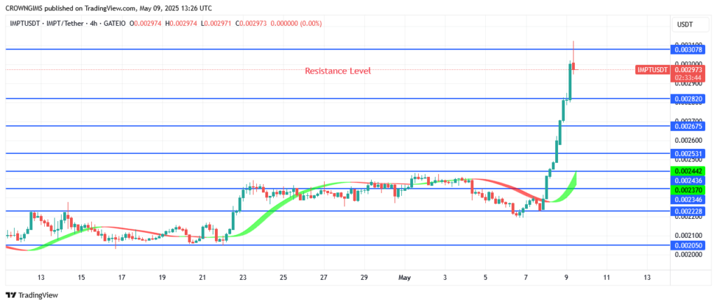717x305 pixels.
Task: Click the 0.002100 price axis tick
Action: pos(688,235)
